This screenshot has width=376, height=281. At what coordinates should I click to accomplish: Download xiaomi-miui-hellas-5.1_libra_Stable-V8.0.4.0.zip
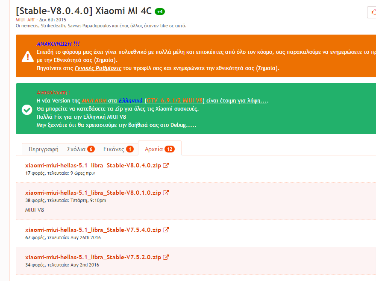pyautogui.click(x=93, y=165)
